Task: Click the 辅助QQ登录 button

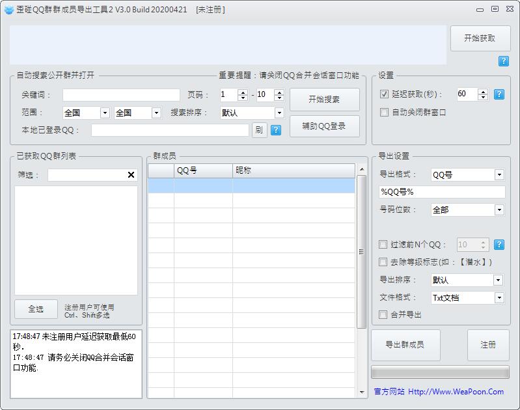Action: pos(324,126)
